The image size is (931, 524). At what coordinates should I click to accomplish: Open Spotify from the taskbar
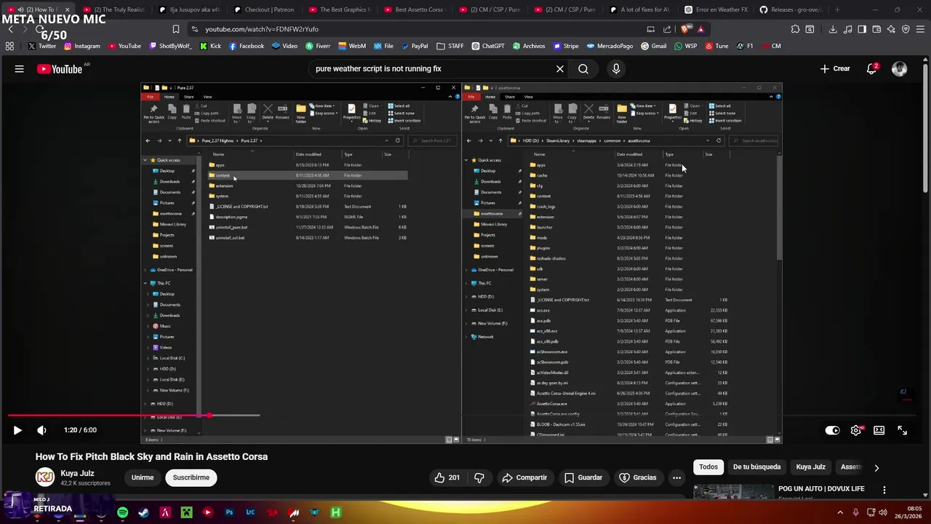122,512
